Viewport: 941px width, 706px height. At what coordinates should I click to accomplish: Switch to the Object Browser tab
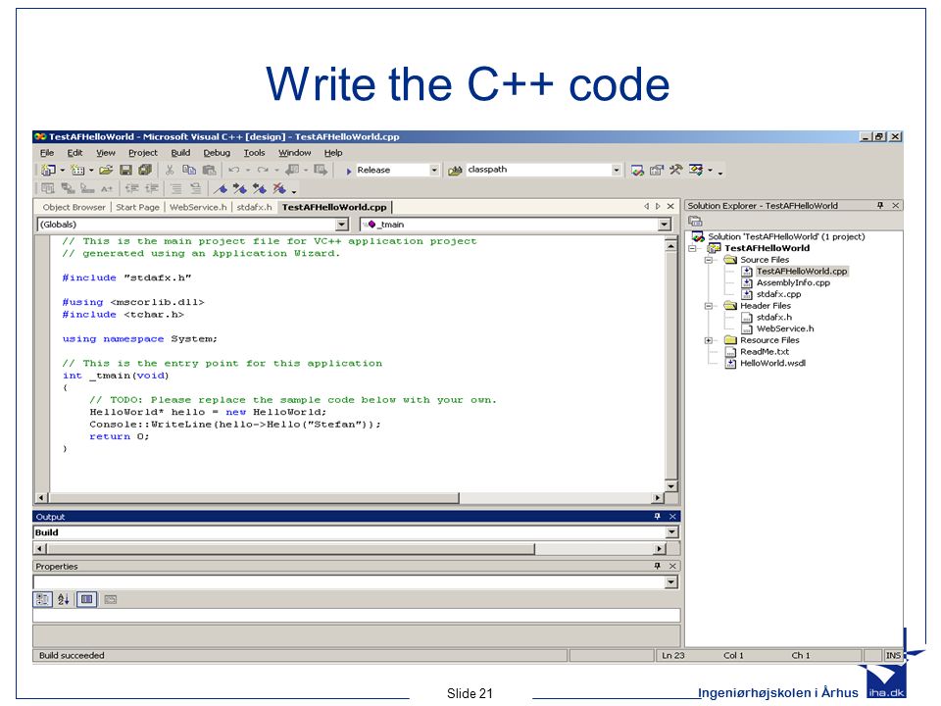coord(74,207)
